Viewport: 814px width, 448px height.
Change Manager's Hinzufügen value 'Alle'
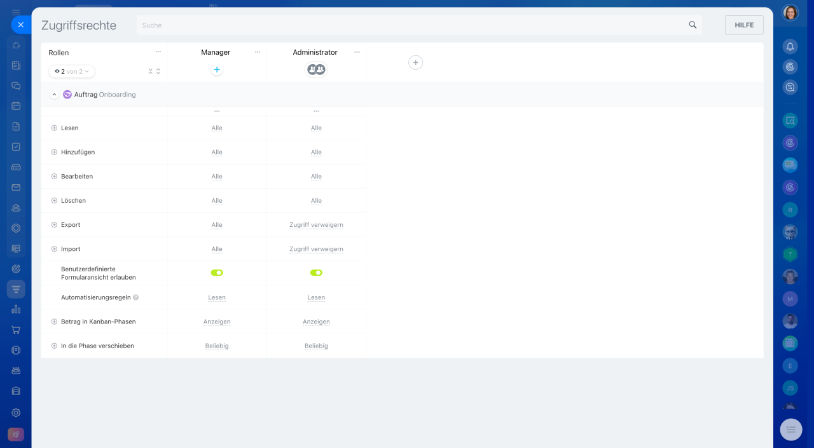(217, 152)
